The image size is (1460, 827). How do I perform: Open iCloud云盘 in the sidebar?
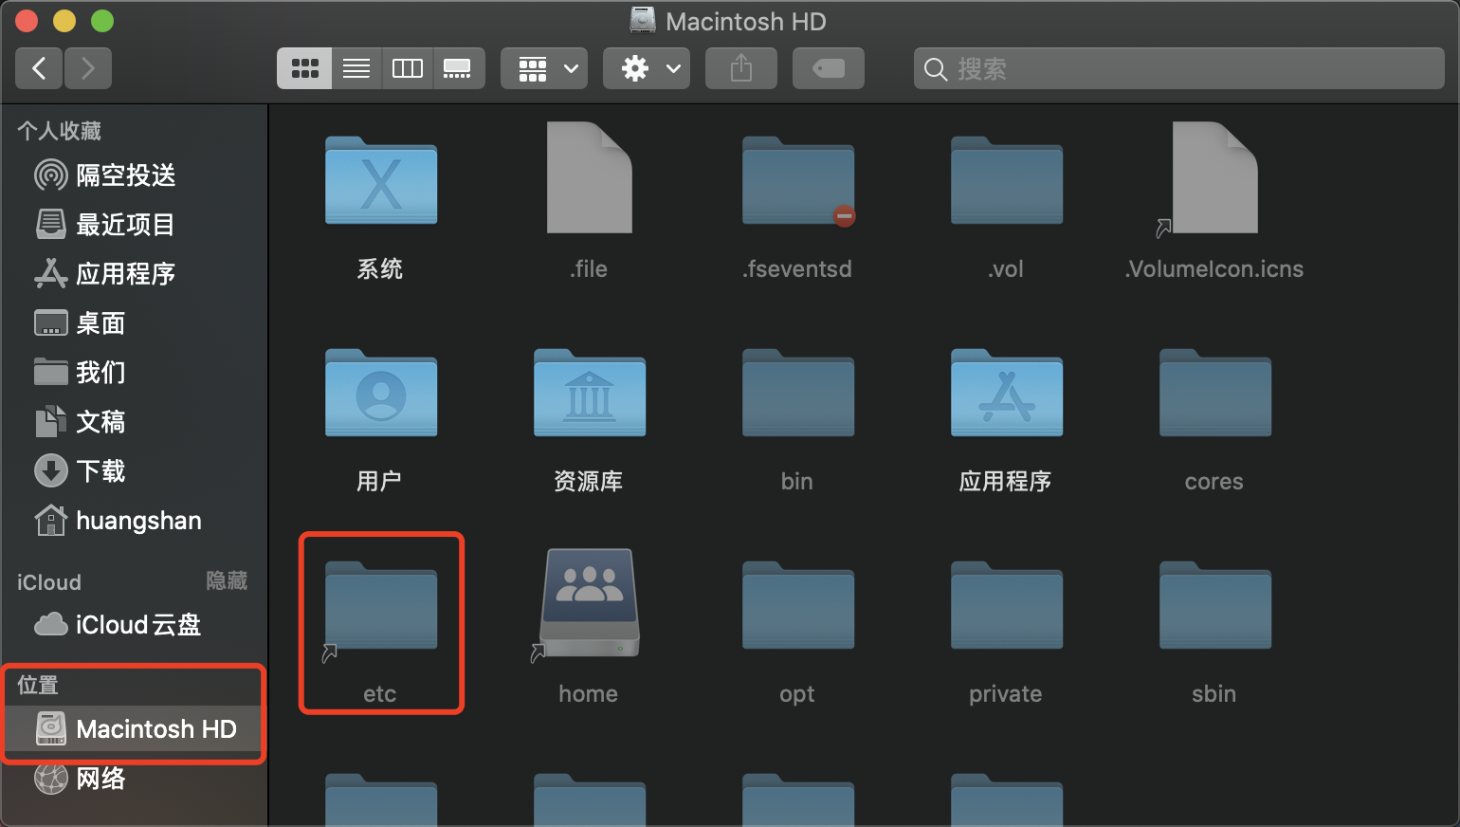pos(133,625)
